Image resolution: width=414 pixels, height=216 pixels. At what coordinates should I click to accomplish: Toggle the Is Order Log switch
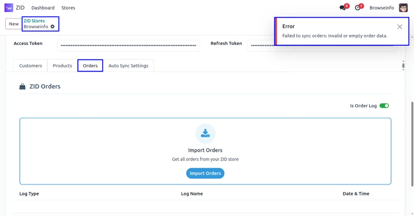(x=384, y=106)
